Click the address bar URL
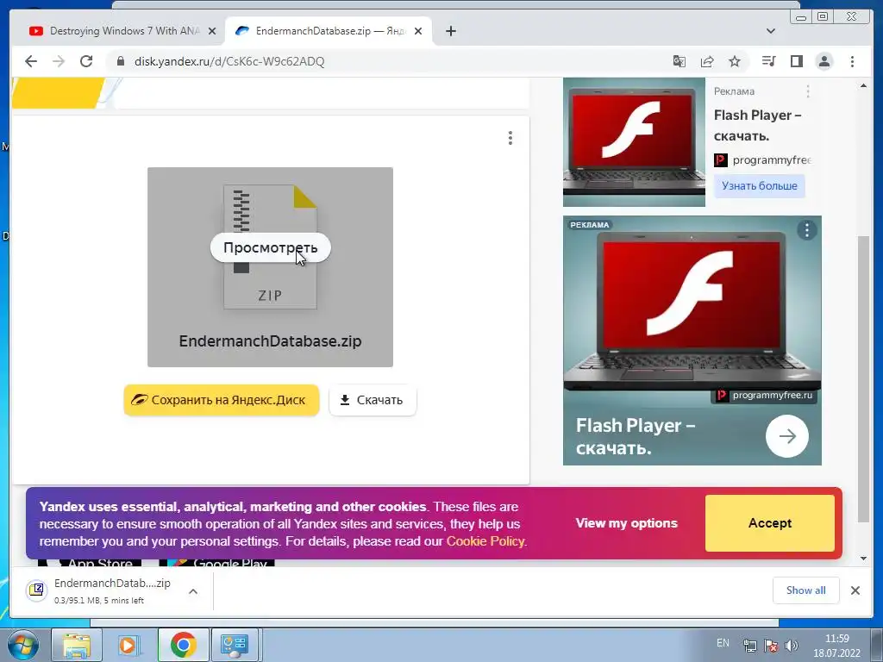883x662 pixels. tap(229, 61)
